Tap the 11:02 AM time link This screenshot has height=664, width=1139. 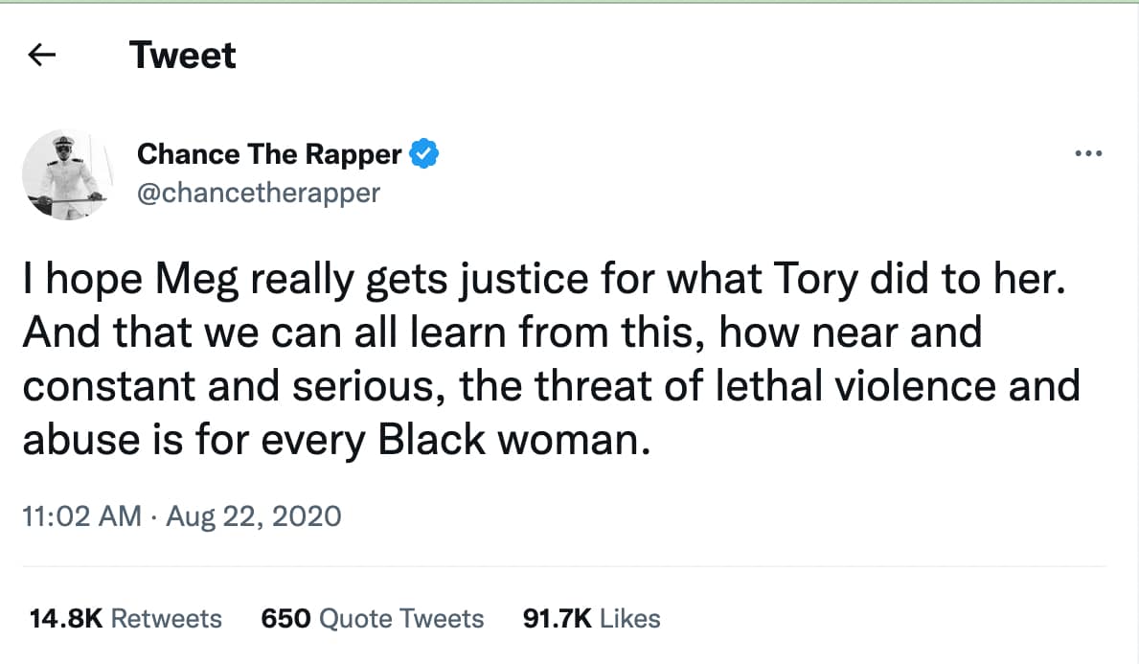(x=82, y=515)
